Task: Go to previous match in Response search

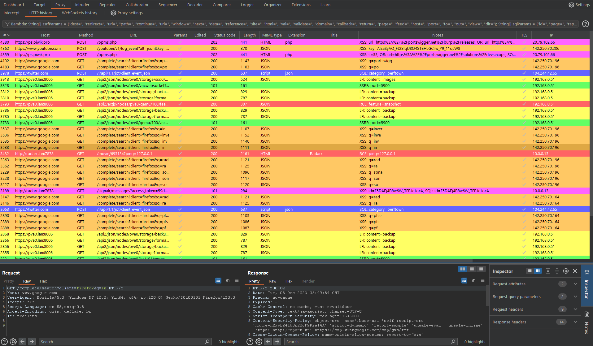Action: 268,342
